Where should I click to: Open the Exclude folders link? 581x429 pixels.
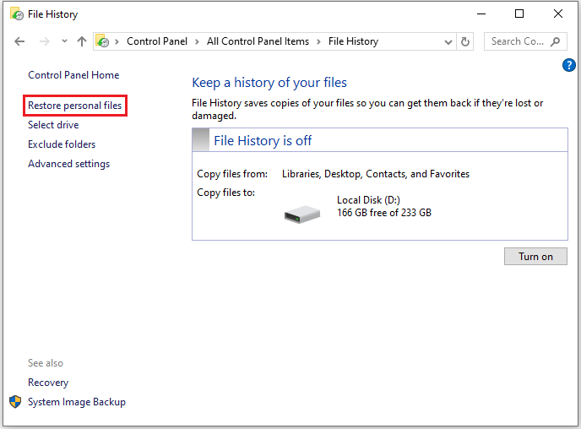click(x=62, y=144)
